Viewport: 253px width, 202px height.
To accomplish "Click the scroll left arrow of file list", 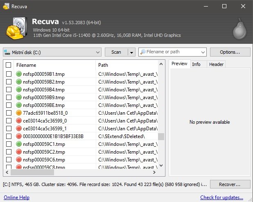I will [x=7, y=172].
